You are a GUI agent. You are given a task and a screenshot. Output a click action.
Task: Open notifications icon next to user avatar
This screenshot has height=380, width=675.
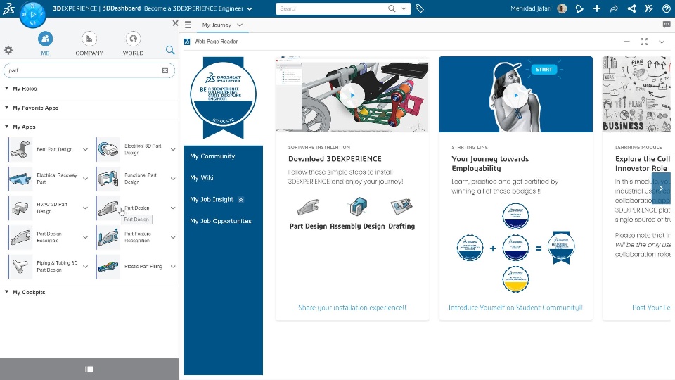(579, 8)
